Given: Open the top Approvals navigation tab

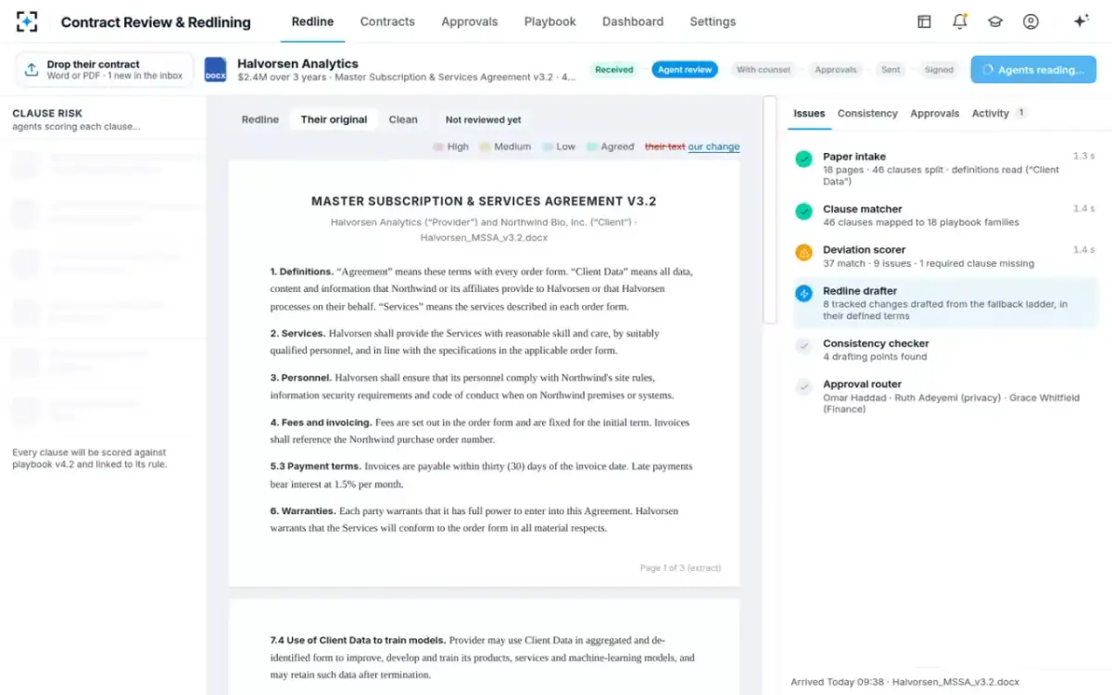Looking at the screenshot, I should (469, 21).
